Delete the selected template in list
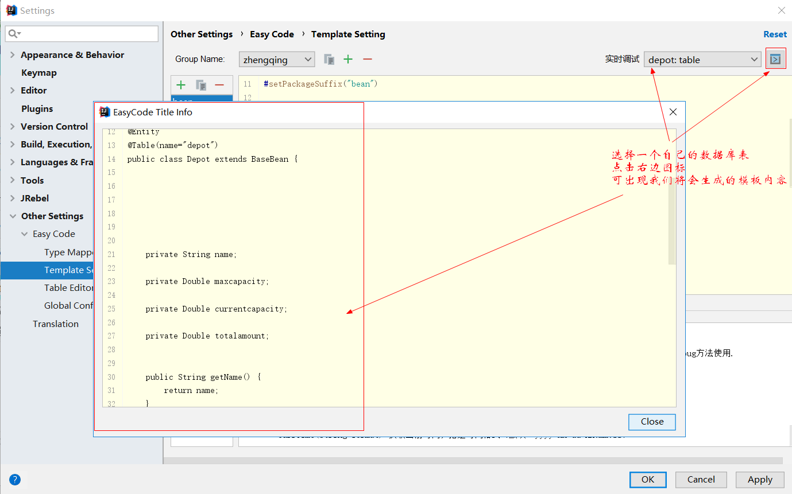Screen dimensions: 792x494 click(219, 85)
